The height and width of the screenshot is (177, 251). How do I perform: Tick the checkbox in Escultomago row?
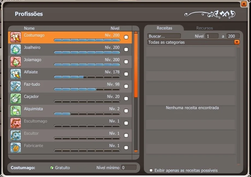pos(126,123)
